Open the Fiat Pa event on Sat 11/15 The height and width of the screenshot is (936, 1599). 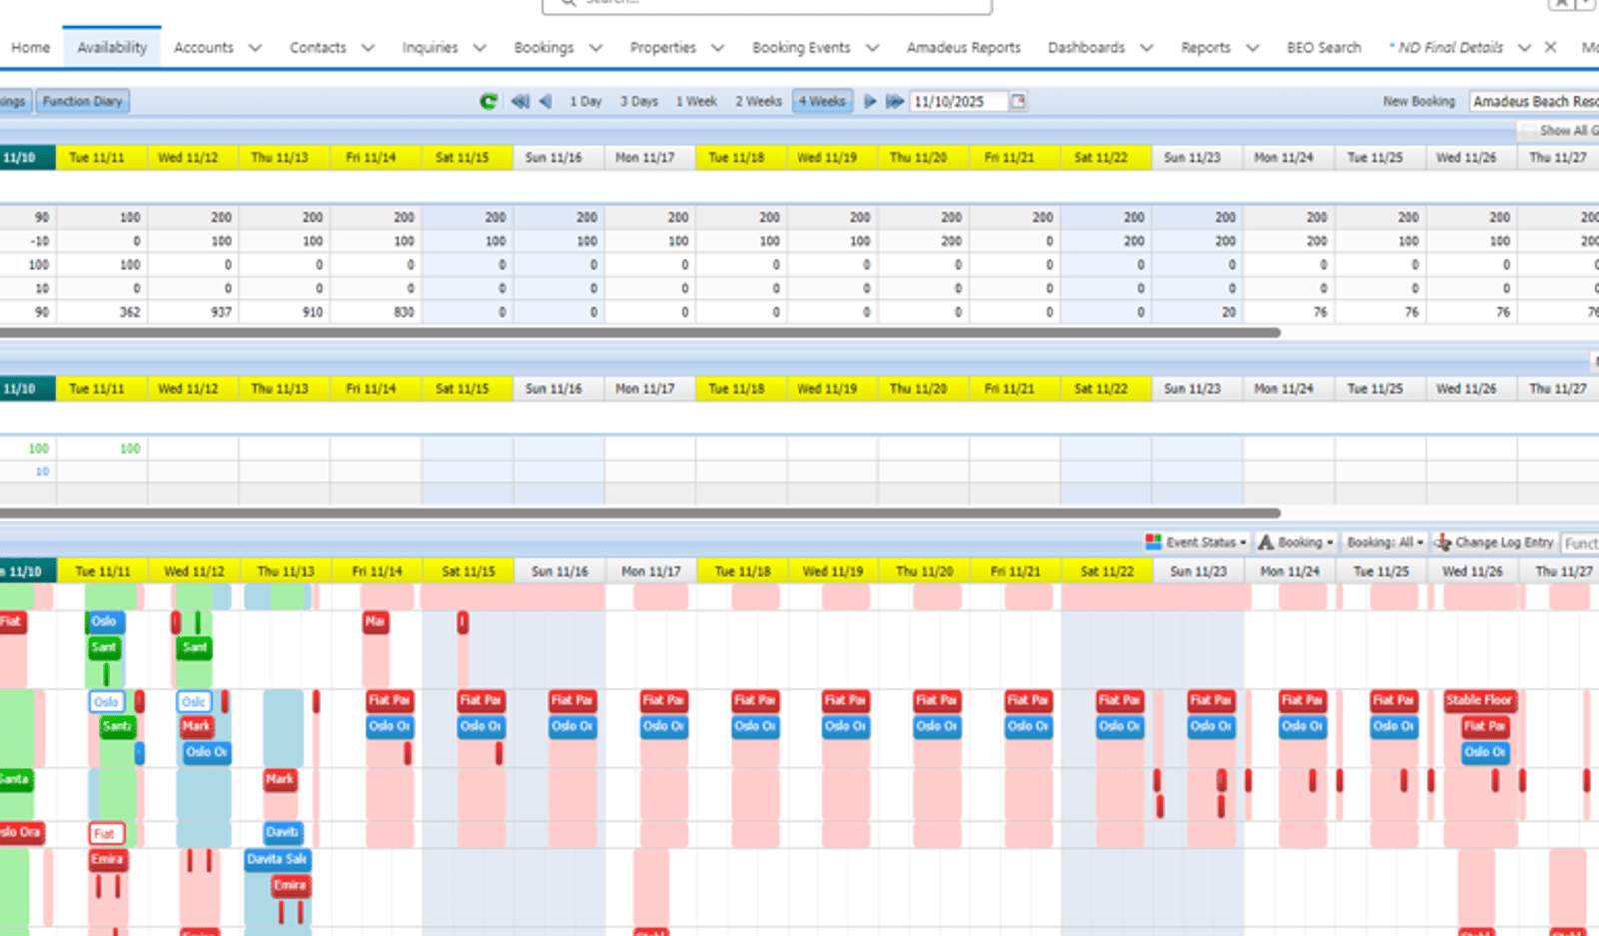tap(481, 700)
